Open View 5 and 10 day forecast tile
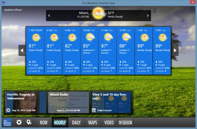Viewport: 197px width, 129px height. tap(111, 103)
